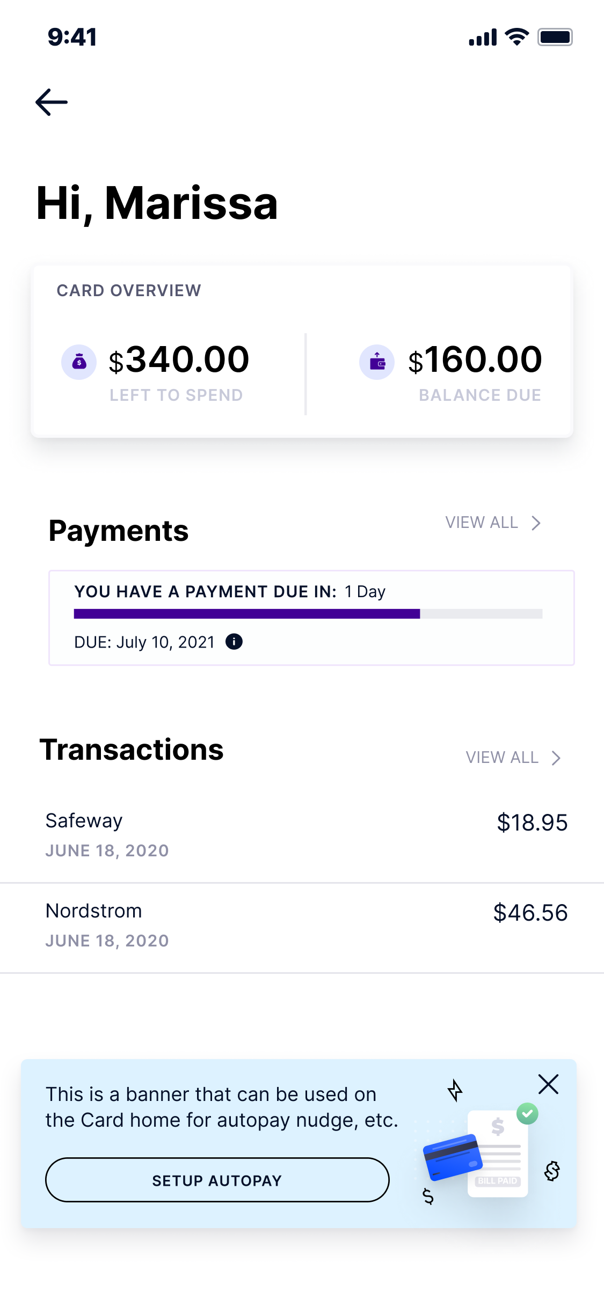Click the payment due progress bar

pos(308,614)
